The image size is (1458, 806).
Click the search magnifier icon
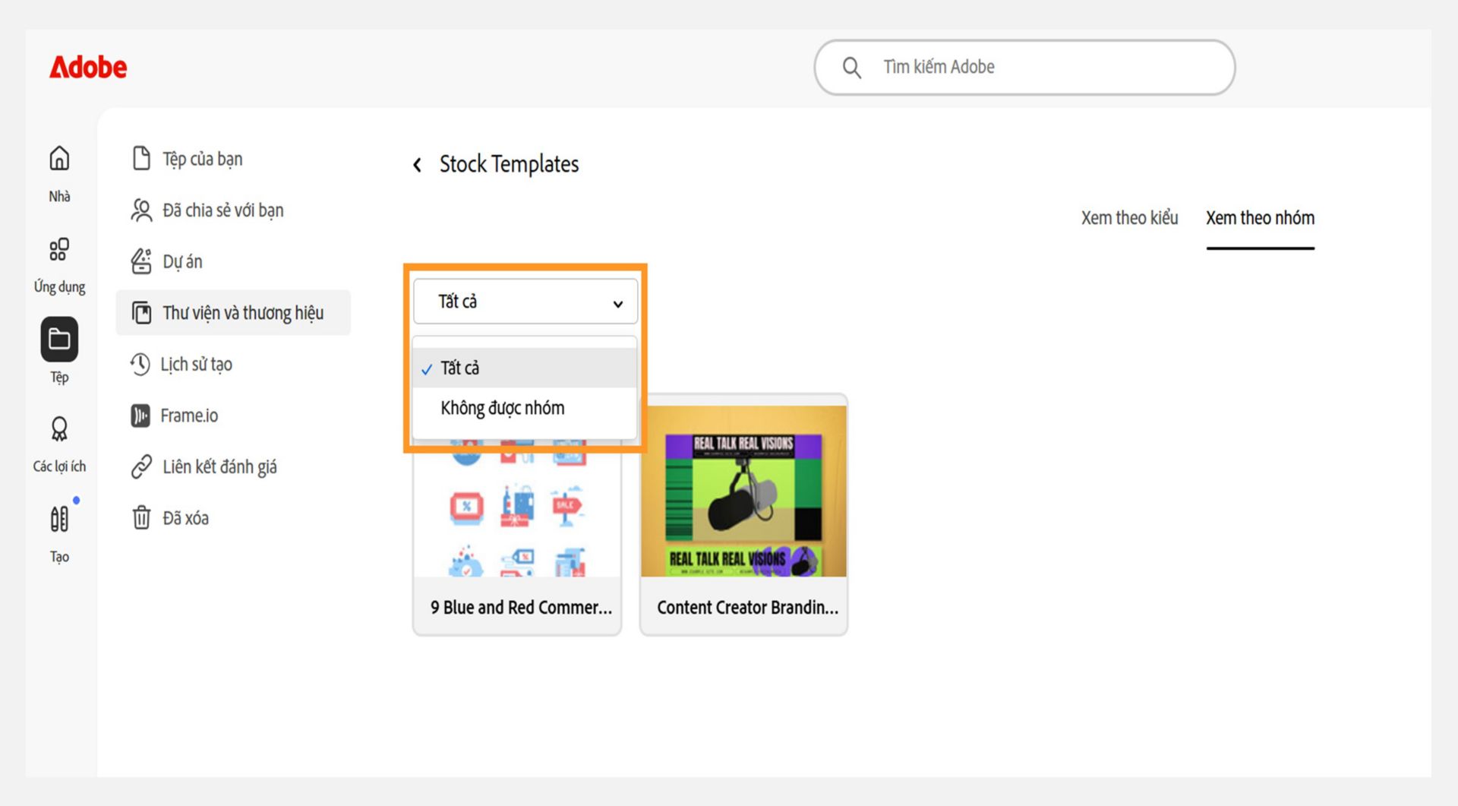[852, 68]
